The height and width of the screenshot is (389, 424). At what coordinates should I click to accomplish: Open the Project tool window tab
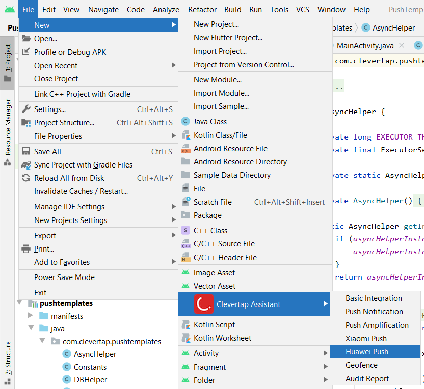[7, 63]
